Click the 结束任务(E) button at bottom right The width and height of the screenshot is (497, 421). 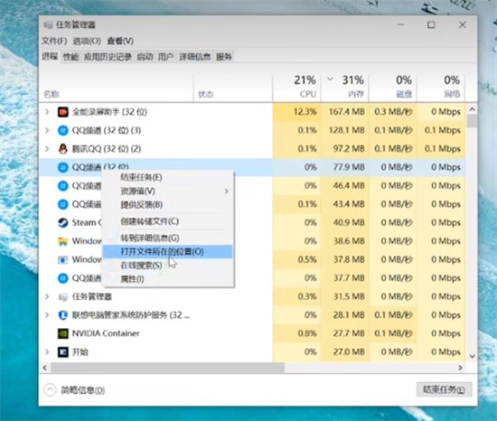(x=444, y=389)
